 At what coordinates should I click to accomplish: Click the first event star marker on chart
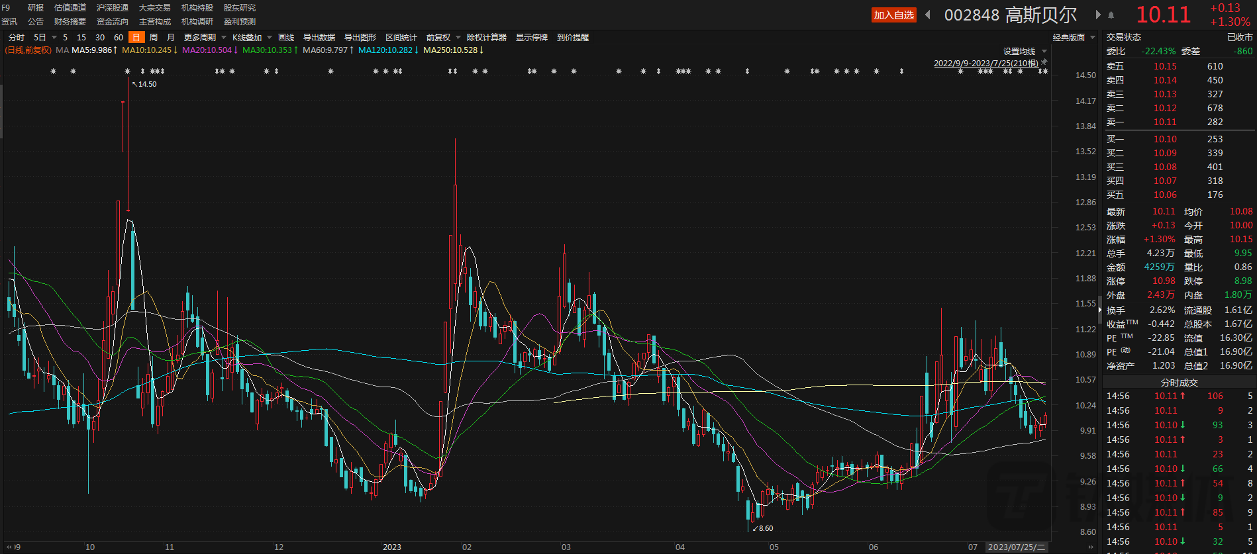click(x=53, y=71)
